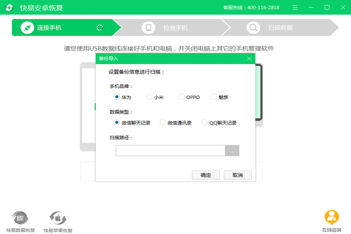This screenshot has height=234, width=351.
Task: Click the 检查手机 phone step icon
Action: coord(148,28)
